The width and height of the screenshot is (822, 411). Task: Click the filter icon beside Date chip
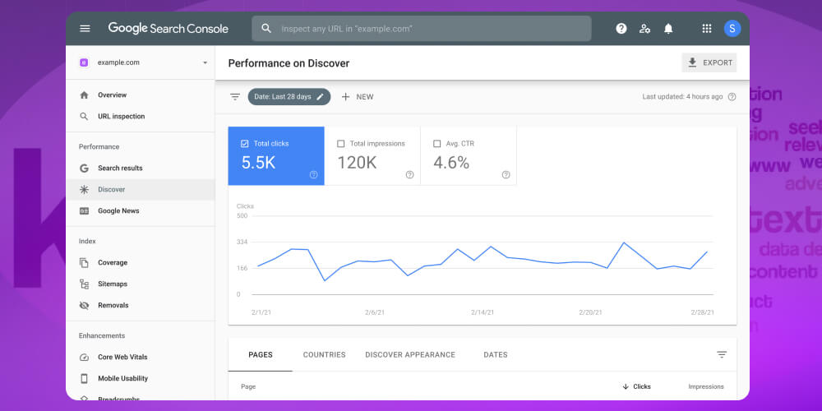click(x=235, y=97)
